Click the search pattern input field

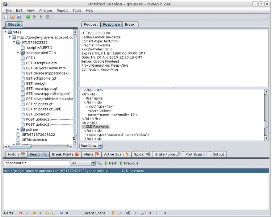tap(36, 163)
